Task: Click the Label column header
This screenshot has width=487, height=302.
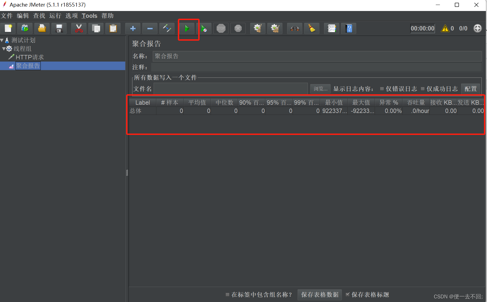Action: (x=143, y=102)
